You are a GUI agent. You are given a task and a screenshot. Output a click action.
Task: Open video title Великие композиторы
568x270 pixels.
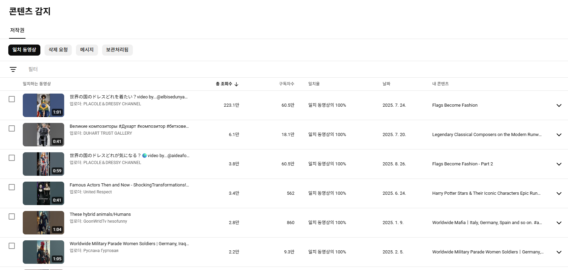point(129,126)
